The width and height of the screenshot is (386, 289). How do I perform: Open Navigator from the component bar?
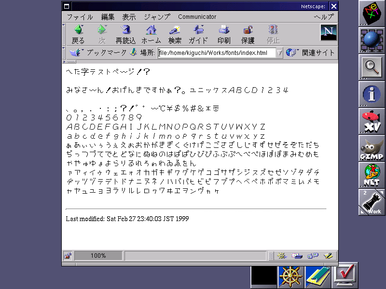[x=281, y=256]
